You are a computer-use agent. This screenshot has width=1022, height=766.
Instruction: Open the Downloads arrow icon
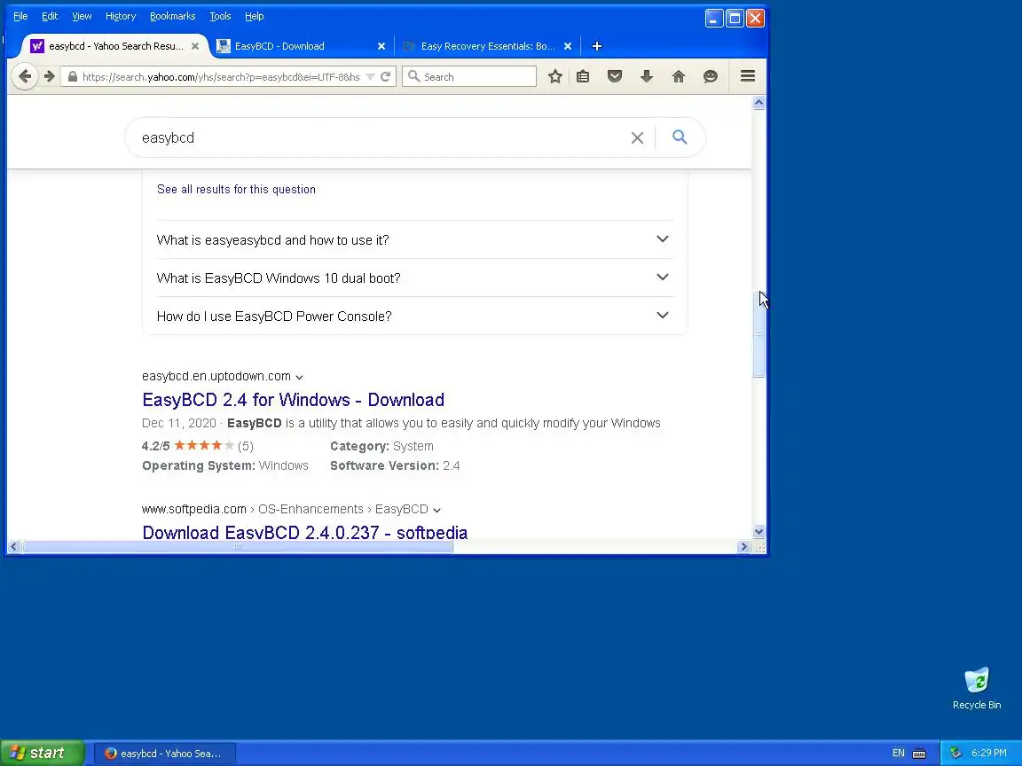click(647, 77)
